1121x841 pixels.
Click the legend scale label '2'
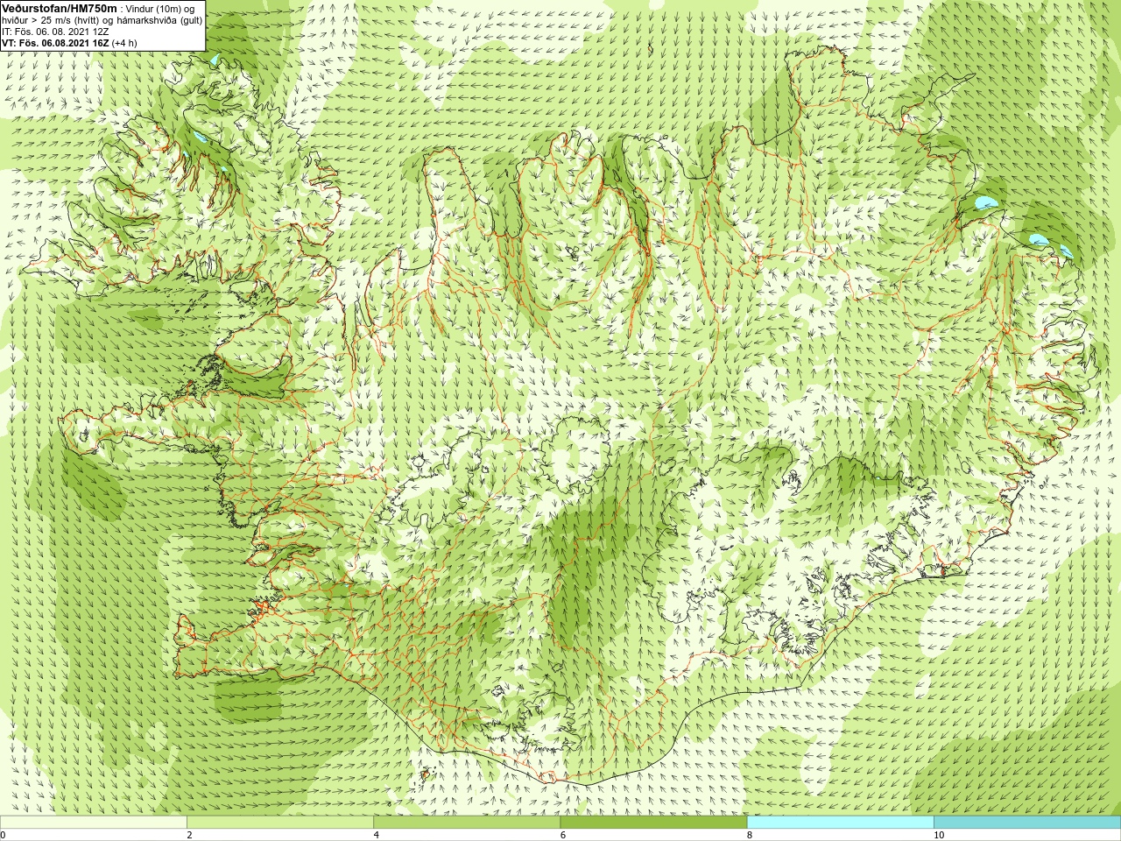pyautogui.click(x=189, y=835)
